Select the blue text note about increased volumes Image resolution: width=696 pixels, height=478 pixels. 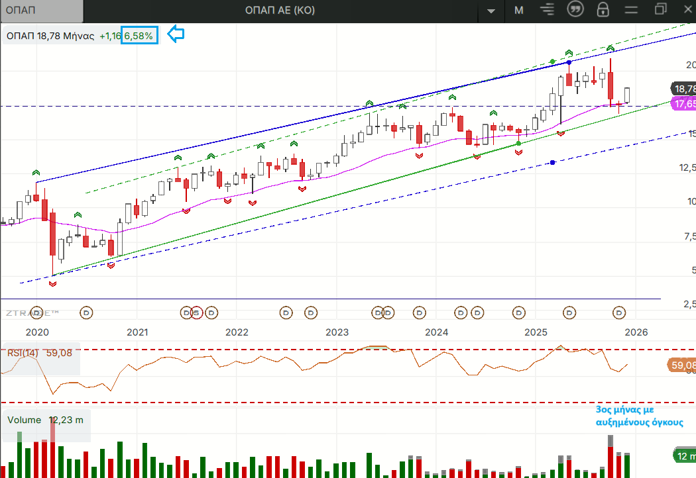638,416
